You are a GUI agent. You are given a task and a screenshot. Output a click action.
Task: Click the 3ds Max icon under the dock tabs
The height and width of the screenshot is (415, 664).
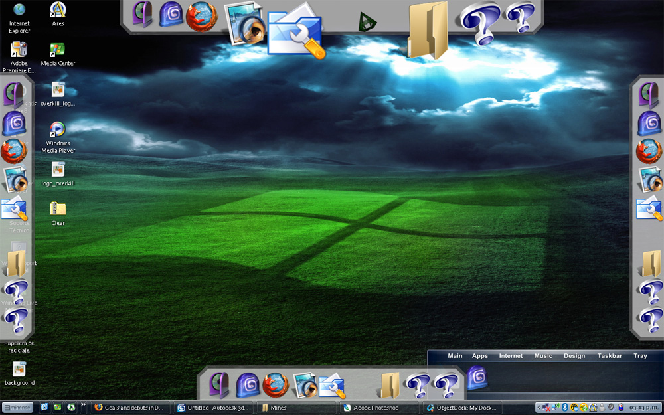[477, 377]
